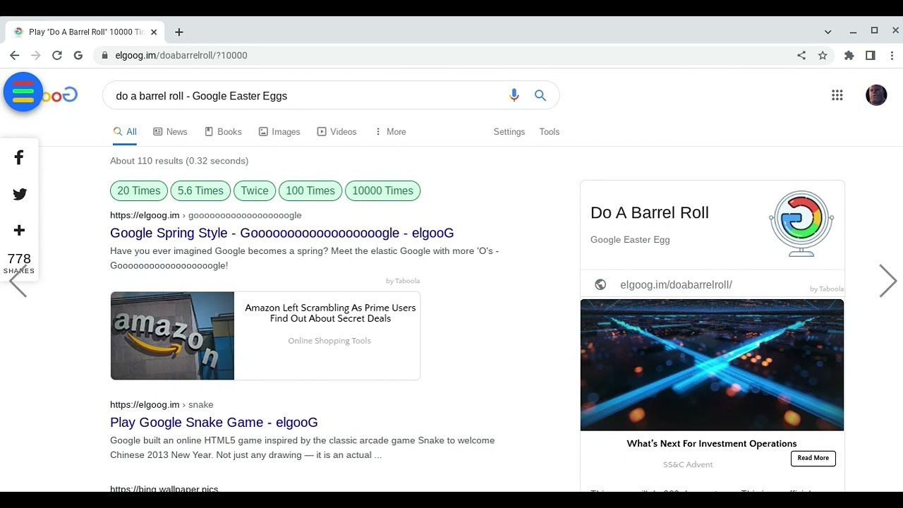Viewport: 903px width, 508px height.
Task: Bookmark this page with the star icon
Action: click(823, 55)
